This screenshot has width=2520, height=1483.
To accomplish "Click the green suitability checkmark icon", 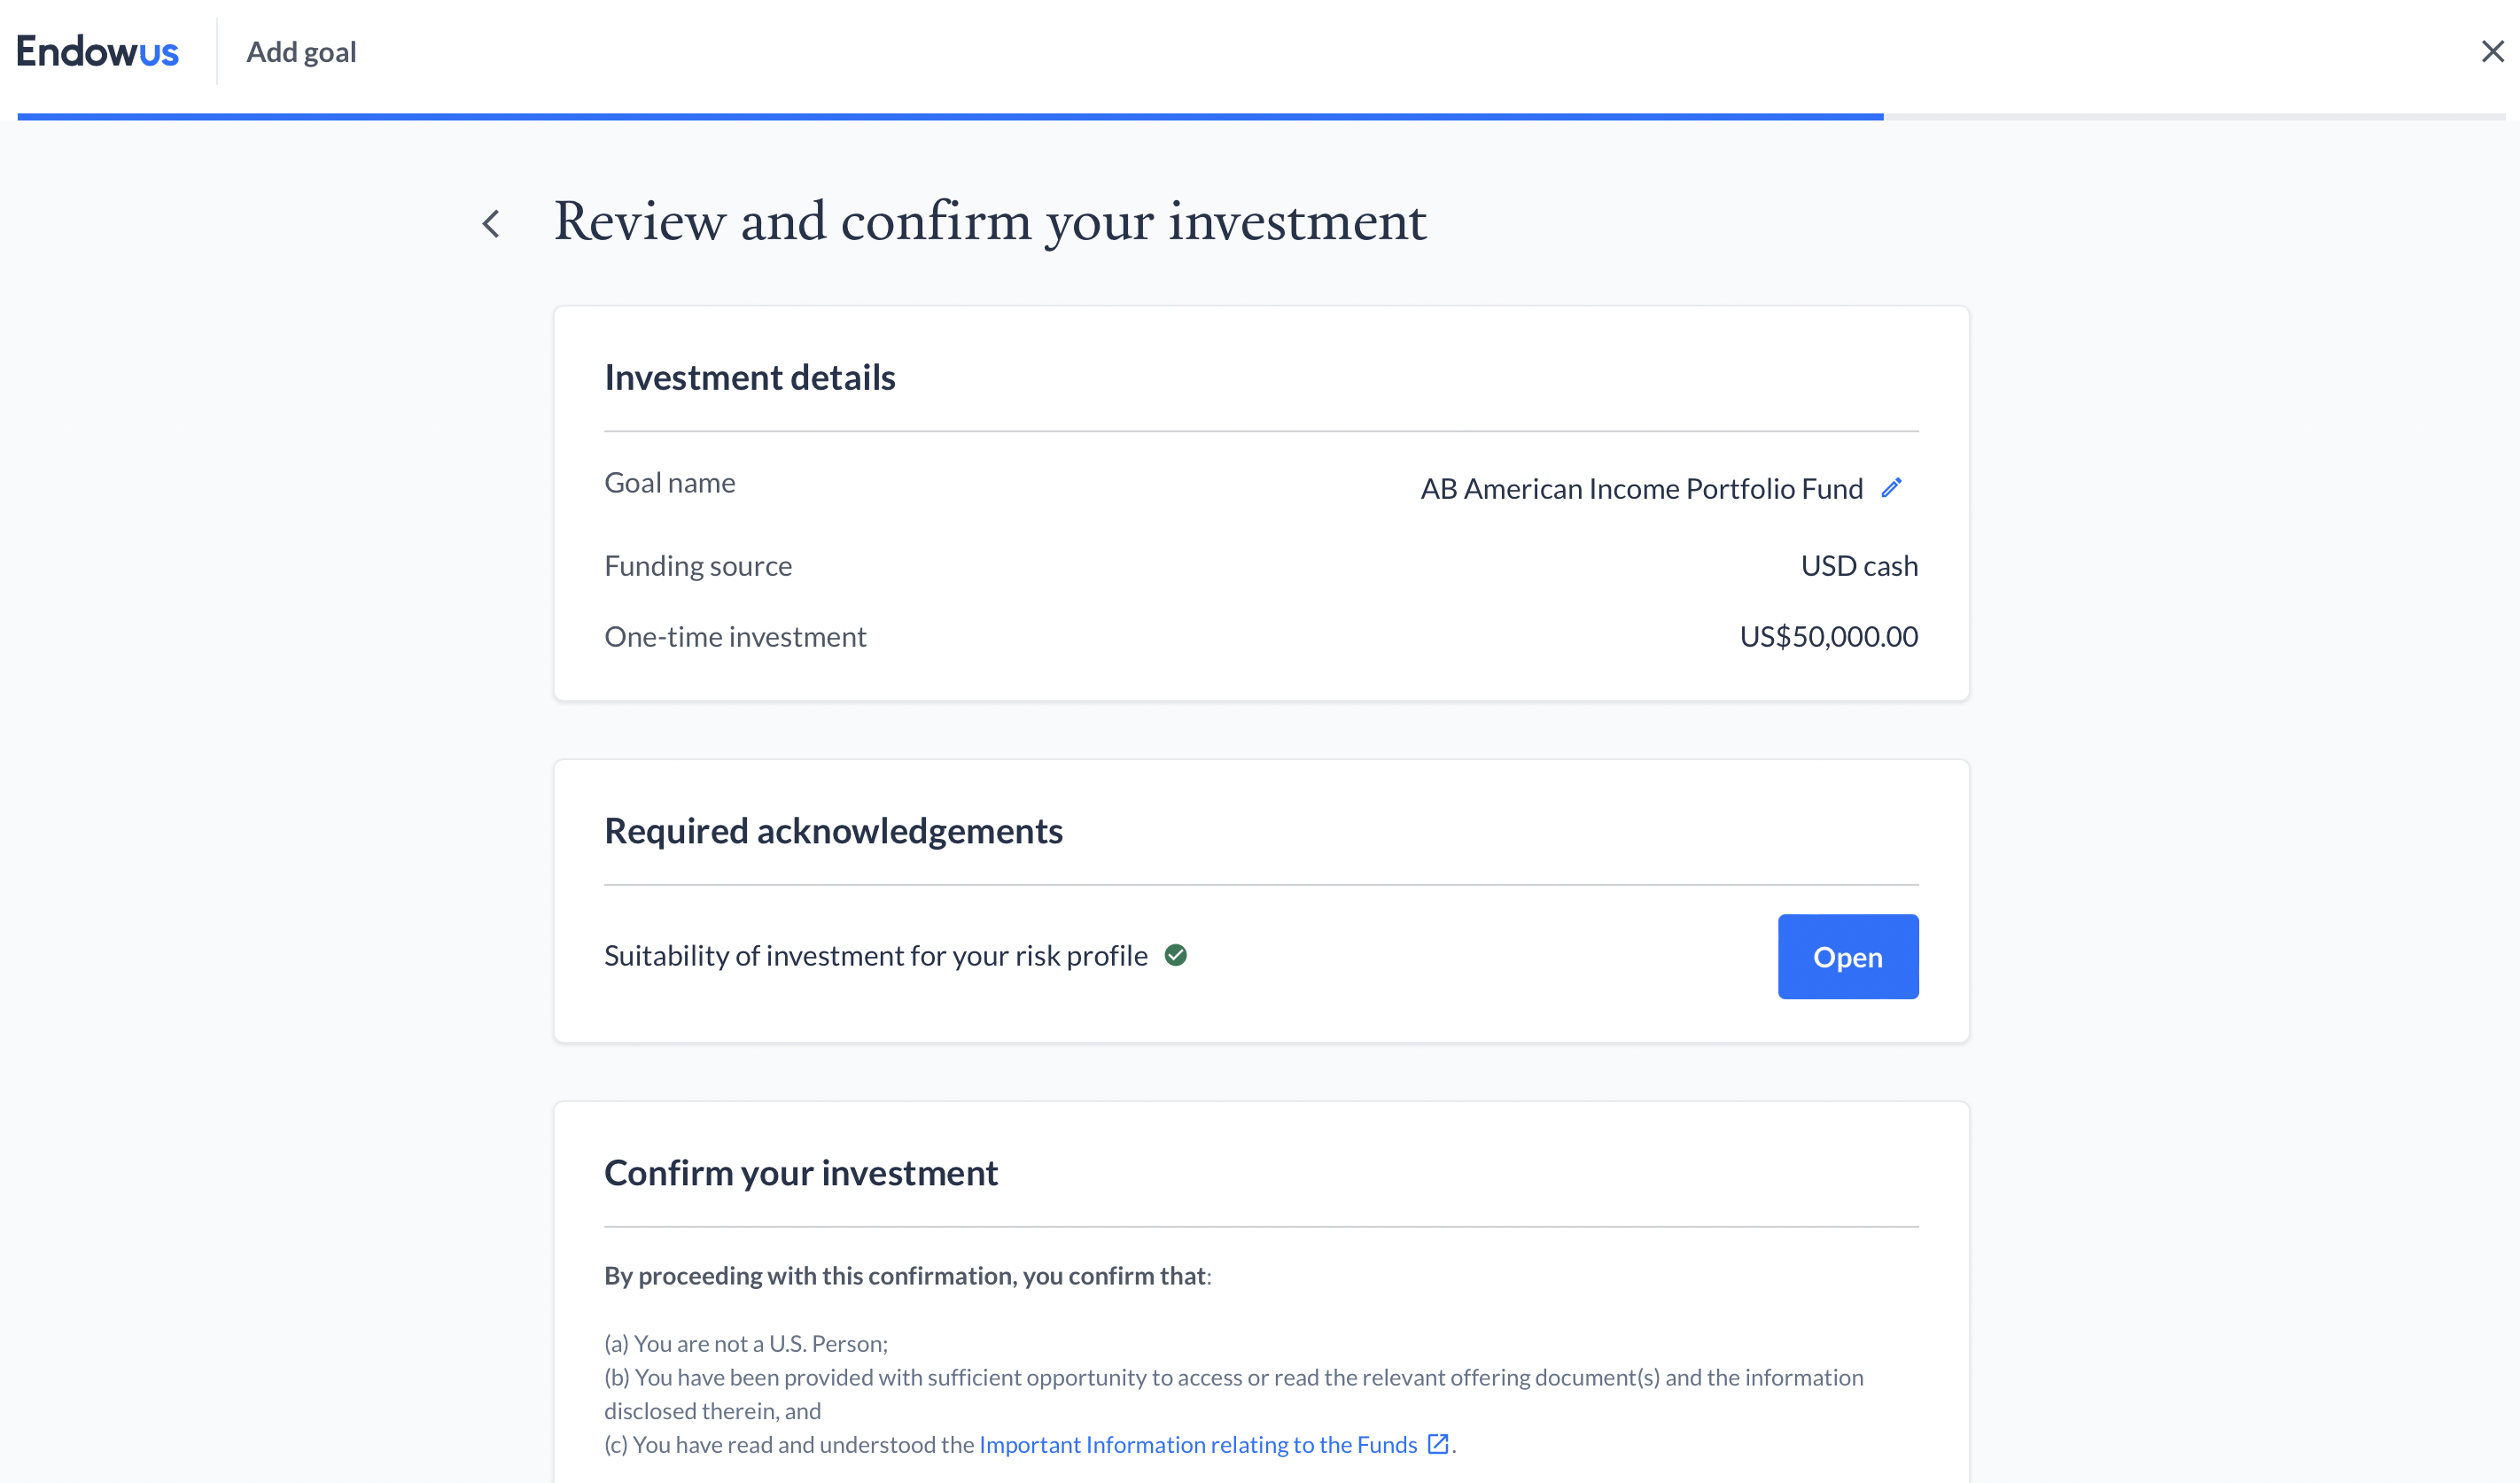I will pyautogui.click(x=1176, y=956).
